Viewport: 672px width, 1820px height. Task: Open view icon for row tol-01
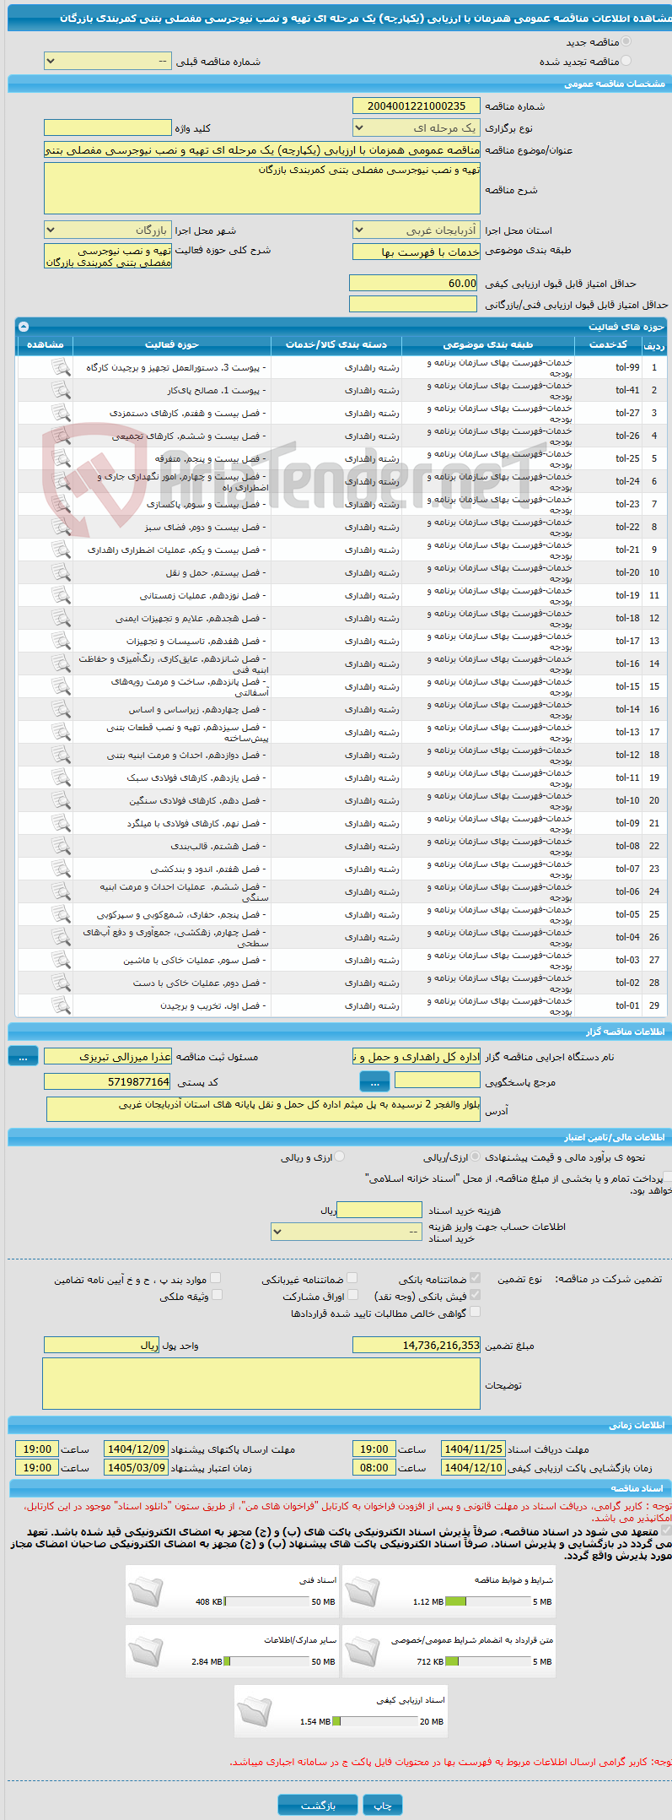click(x=61, y=1005)
